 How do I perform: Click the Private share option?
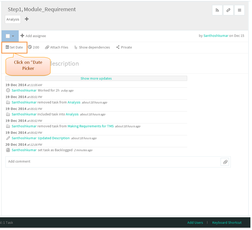[x=124, y=47]
